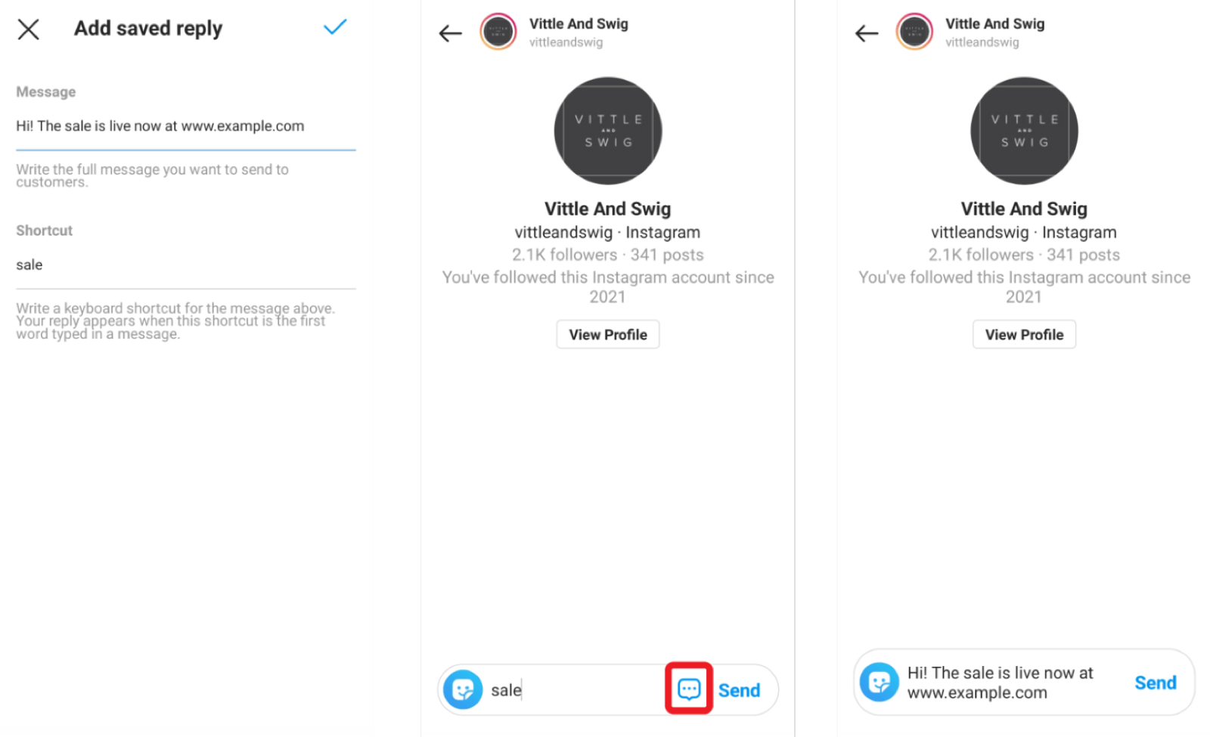Send the sale shortcut message
The height and width of the screenshot is (737, 1210).
pos(739,690)
